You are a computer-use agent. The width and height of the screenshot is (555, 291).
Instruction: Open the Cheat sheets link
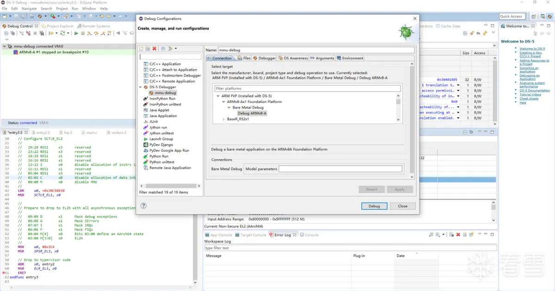[529, 99]
